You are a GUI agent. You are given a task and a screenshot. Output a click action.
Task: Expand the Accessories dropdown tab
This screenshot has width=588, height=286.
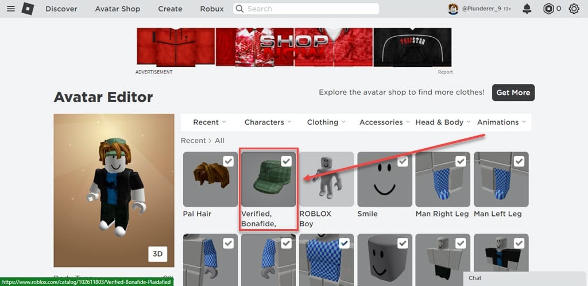pos(384,122)
